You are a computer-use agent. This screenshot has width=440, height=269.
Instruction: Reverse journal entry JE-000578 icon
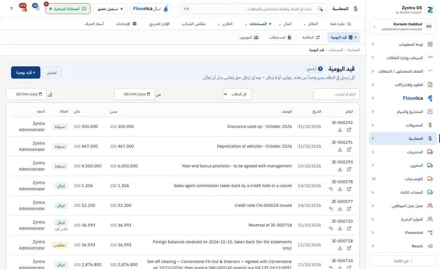pos(331,189)
